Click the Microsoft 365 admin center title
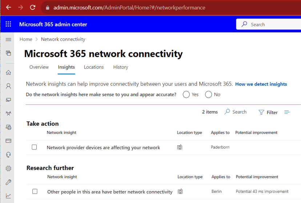 [53, 24]
